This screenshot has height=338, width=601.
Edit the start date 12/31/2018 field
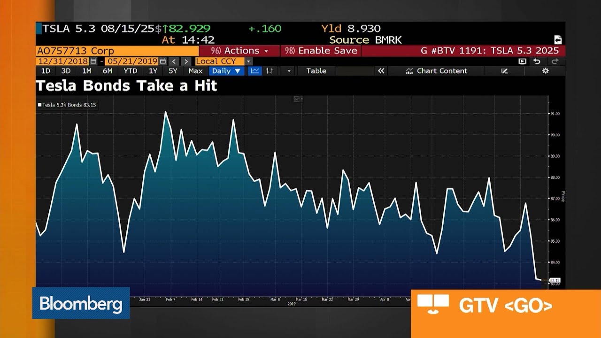pos(63,61)
